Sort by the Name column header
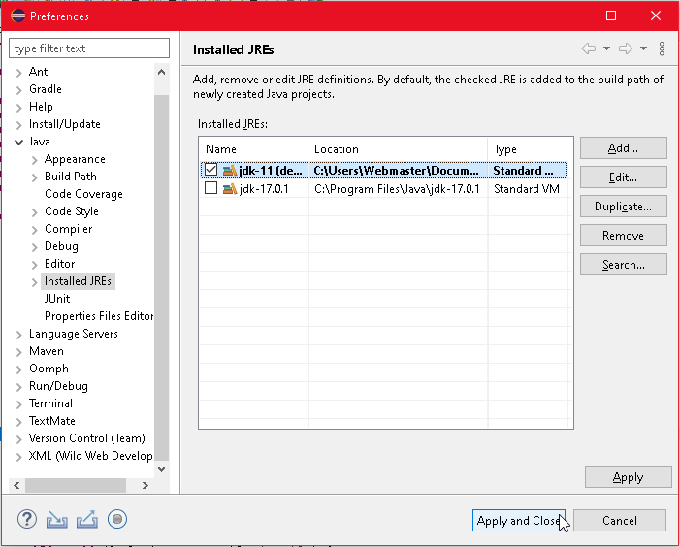 (x=254, y=149)
